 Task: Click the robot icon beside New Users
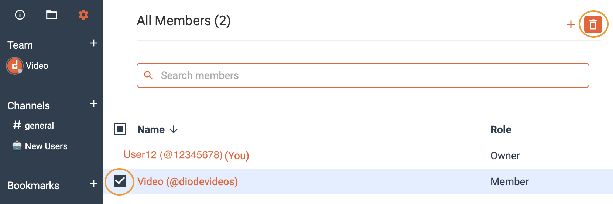point(17,146)
